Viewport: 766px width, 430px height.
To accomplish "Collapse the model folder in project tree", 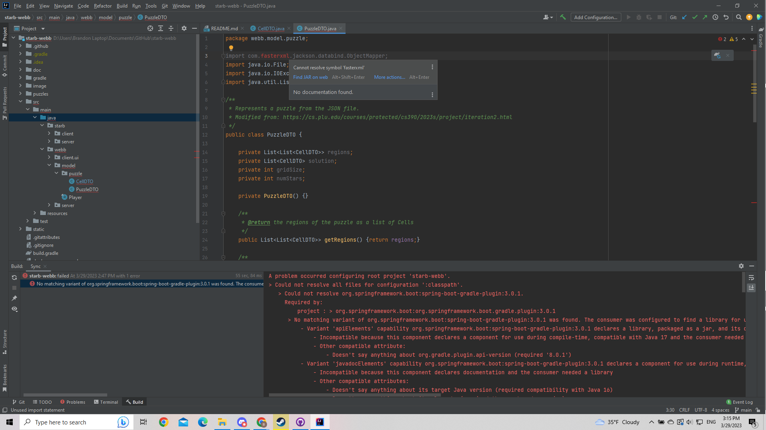I will click(49, 165).
